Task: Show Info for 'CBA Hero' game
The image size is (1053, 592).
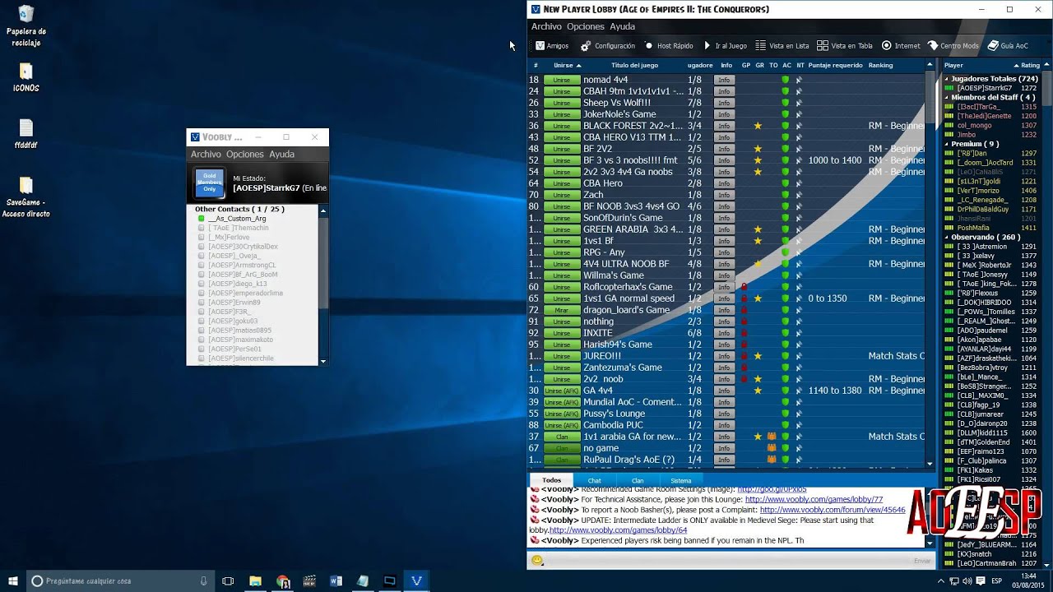Action: [x=724, y=183]
